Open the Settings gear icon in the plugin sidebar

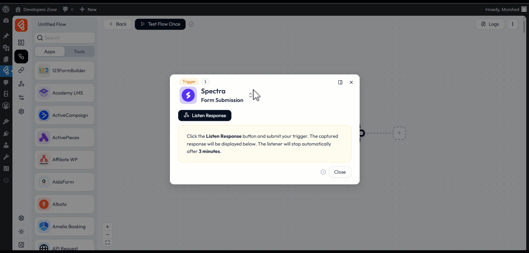[x=21, y=111]
